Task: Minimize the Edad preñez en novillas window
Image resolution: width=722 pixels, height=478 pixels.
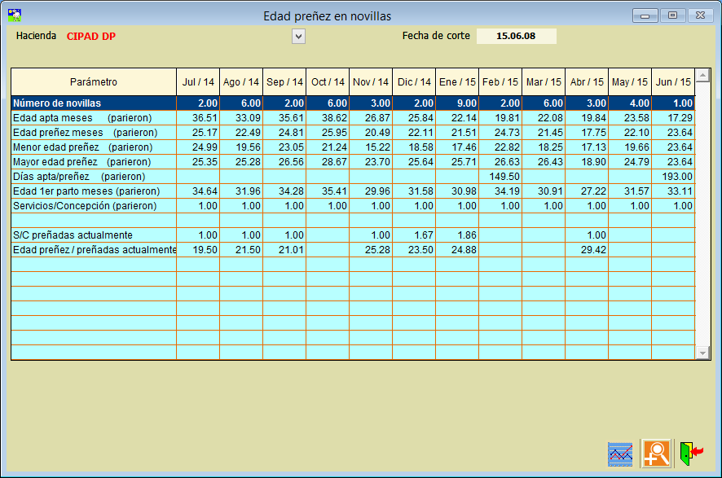Action: [645, 15]
